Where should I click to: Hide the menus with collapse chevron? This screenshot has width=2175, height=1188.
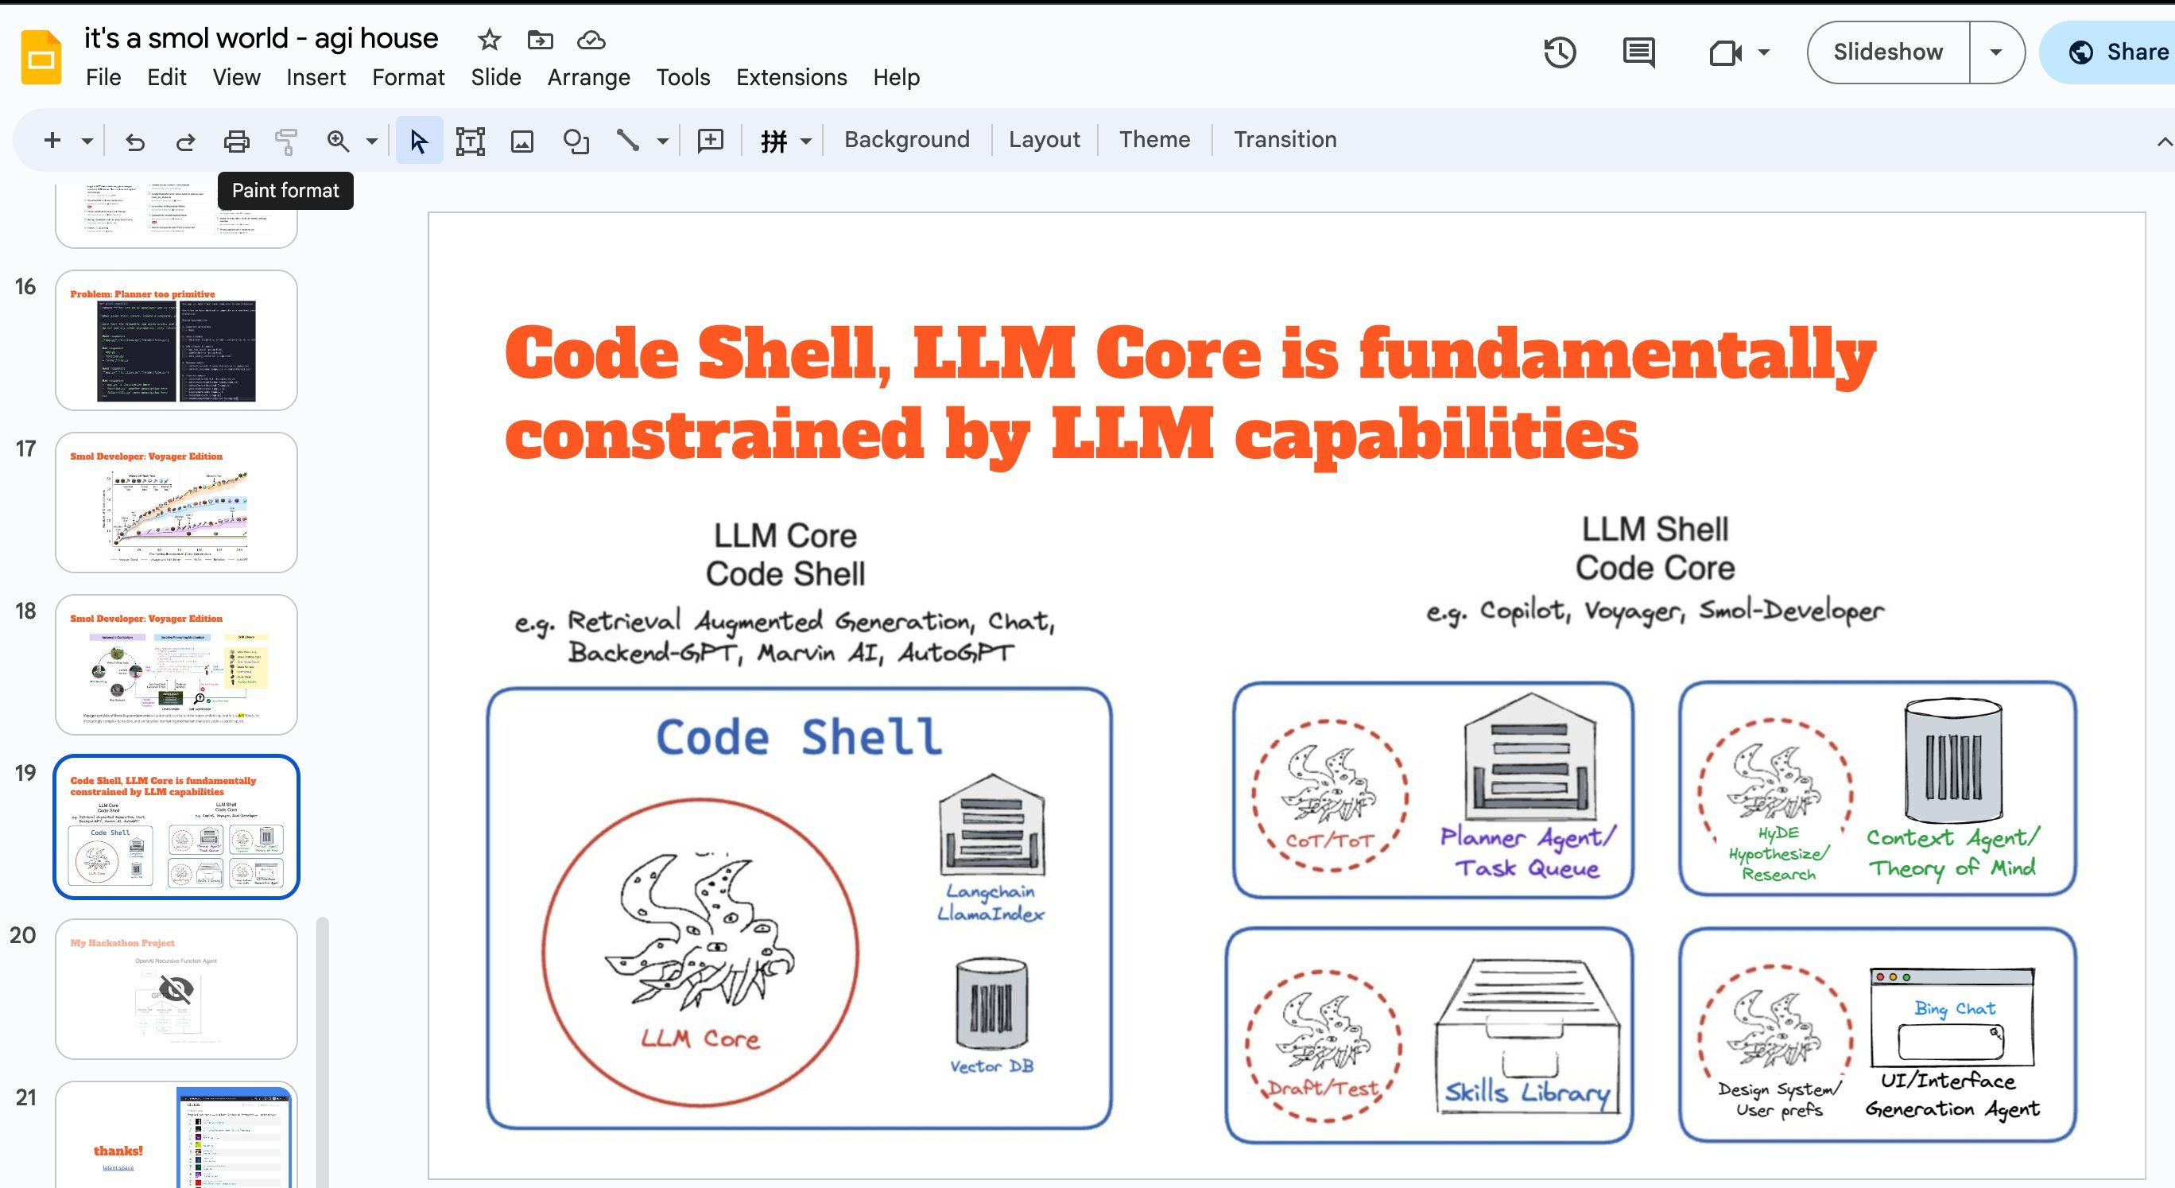click(x=2164, y=142)
